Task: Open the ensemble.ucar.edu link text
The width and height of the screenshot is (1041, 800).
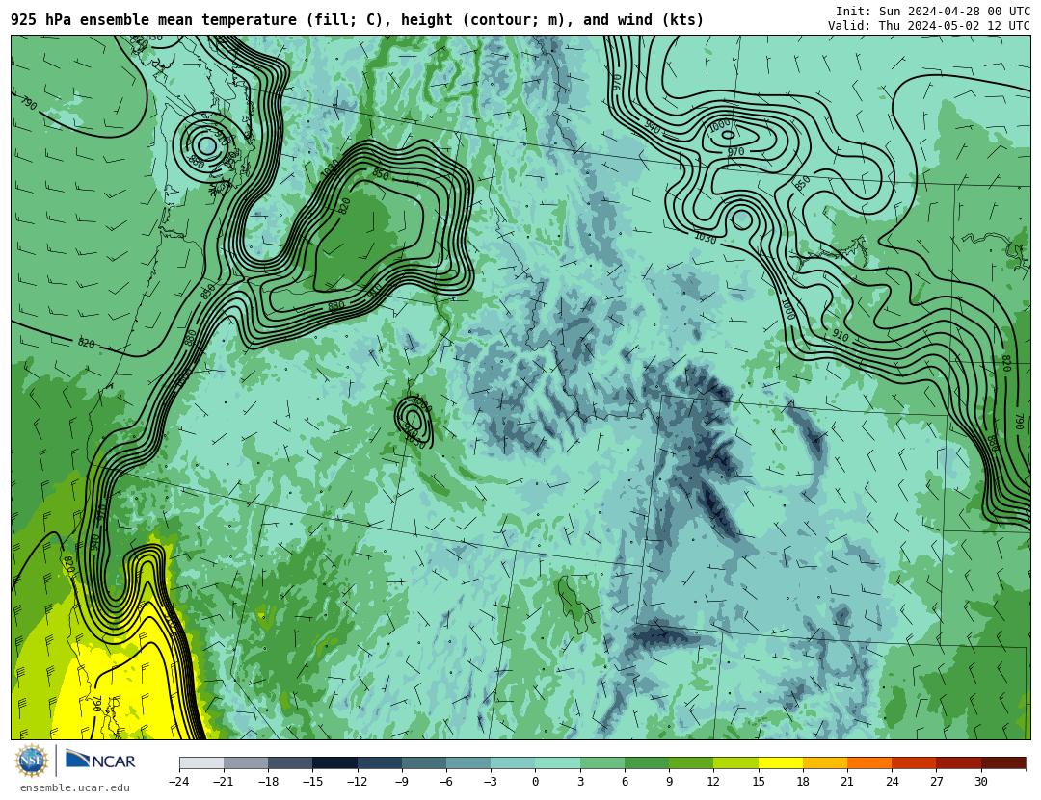Action: tap(75, 788)
